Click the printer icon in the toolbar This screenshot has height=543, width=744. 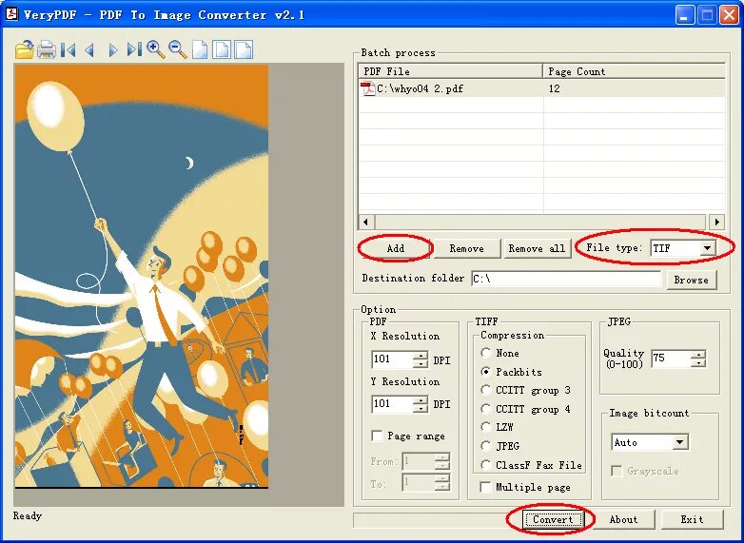point(47,49)
